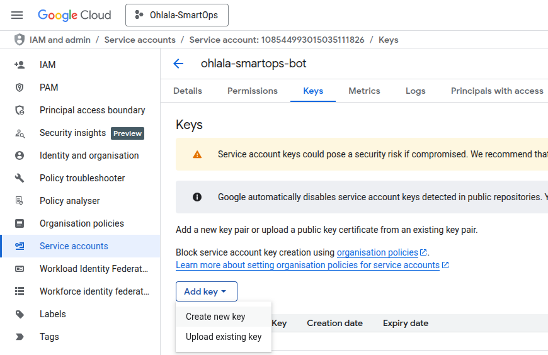Image resolution: width=548 pixels, height=355 pixels.
Task: Click the Identity and organisation person icon
Action: (x=20, y=155)
